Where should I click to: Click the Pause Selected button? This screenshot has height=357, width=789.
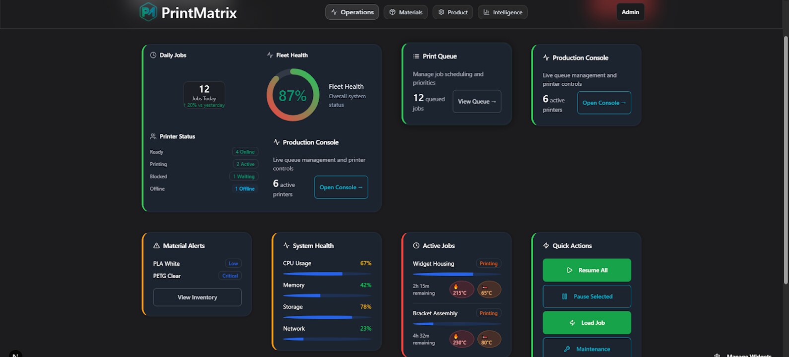pos(587,297)
